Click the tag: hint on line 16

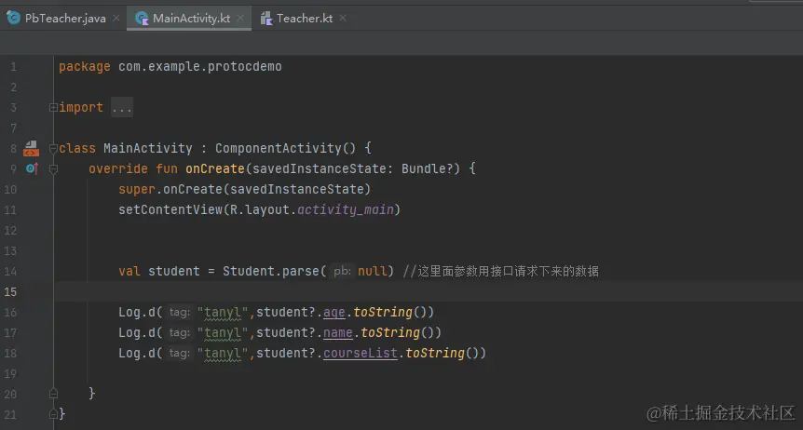tap(179, 313)
